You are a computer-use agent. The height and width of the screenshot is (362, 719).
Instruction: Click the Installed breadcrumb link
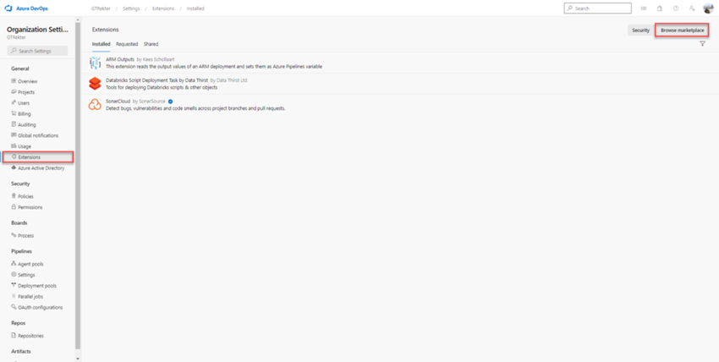[195, 8]
